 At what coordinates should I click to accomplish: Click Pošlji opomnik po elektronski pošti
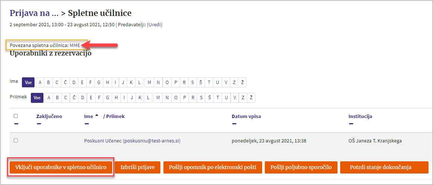point(213,167)
